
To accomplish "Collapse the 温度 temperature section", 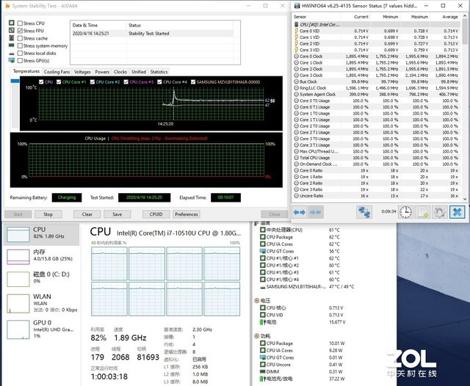I will pos(256,223).
